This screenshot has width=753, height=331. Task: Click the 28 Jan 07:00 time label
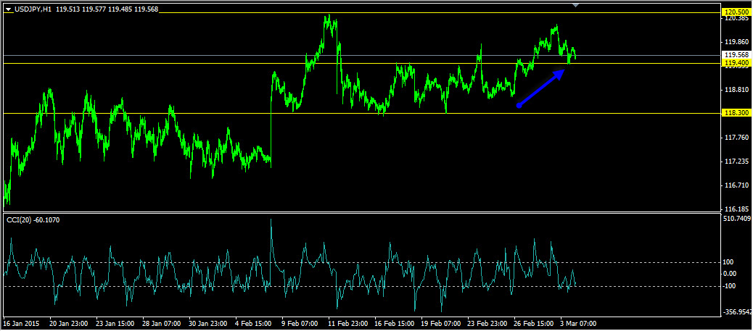click(161, 323)
